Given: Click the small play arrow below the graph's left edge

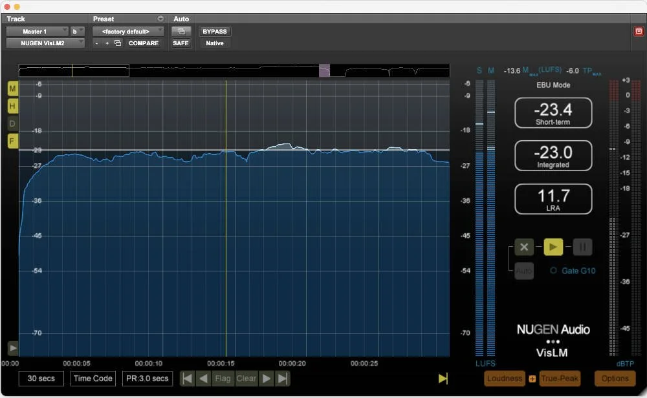Looking at the screenshot, I should pyautogui.click(x=13, y=348).
